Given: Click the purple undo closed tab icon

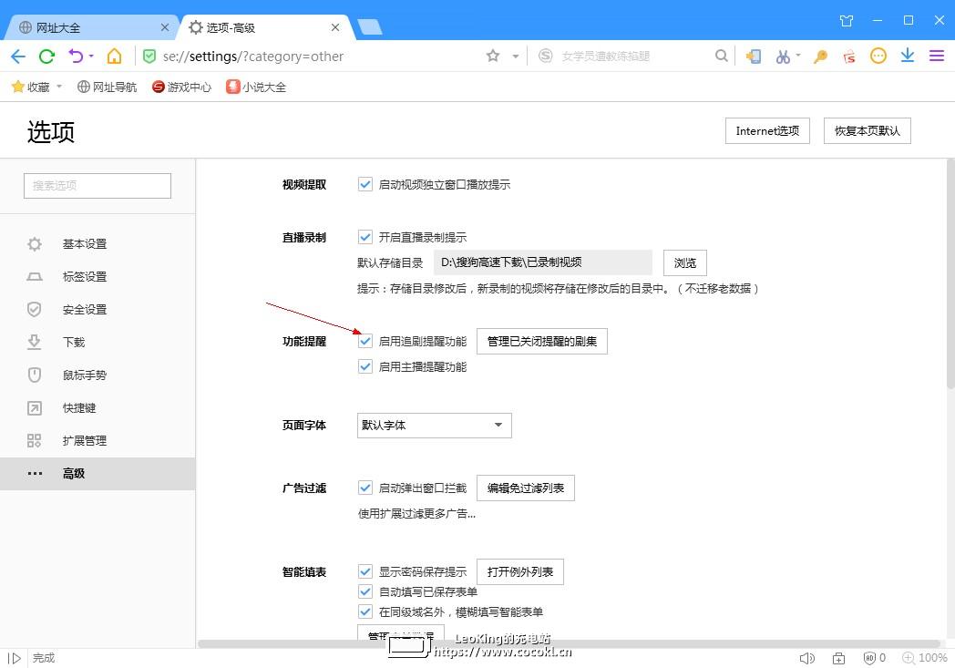Looking at the screenshot, I should (77, 56).
